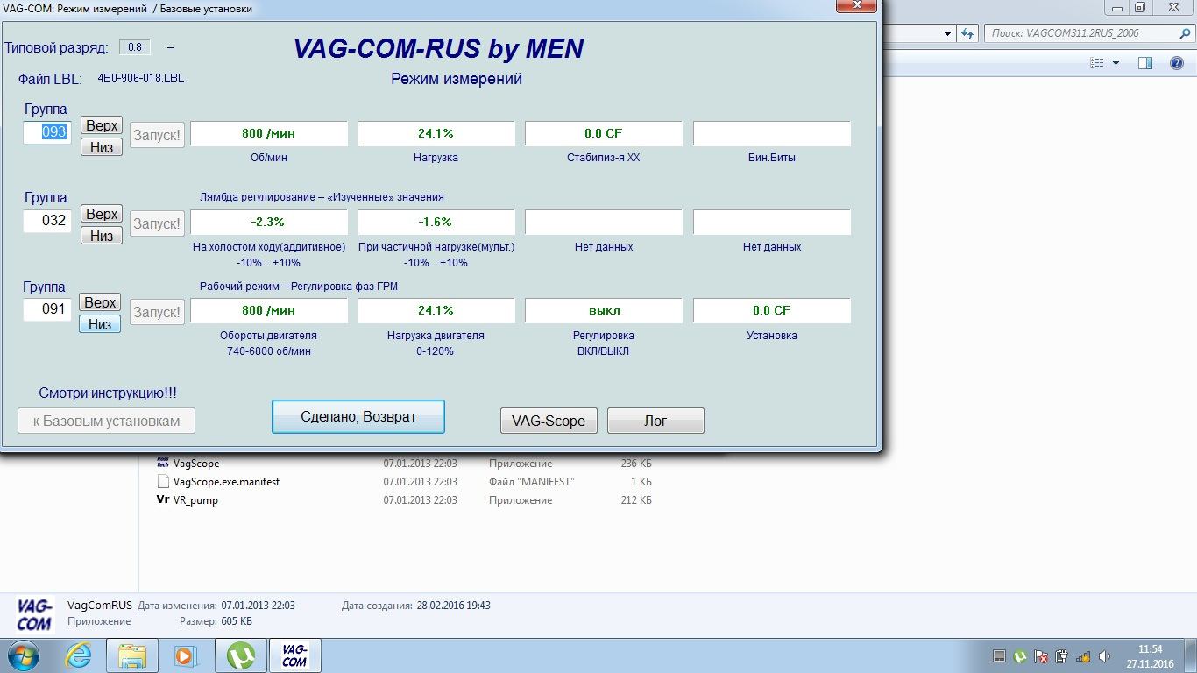Open the Action Center flag icon
Image resolution: width=1197 pixels, height=673 pixels.
click(x=1041, y=655)
